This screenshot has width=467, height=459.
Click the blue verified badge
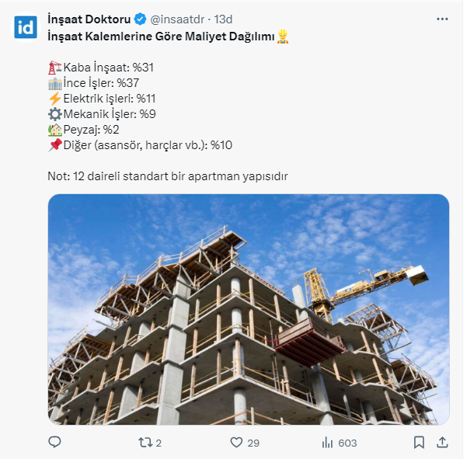(141, 19)
